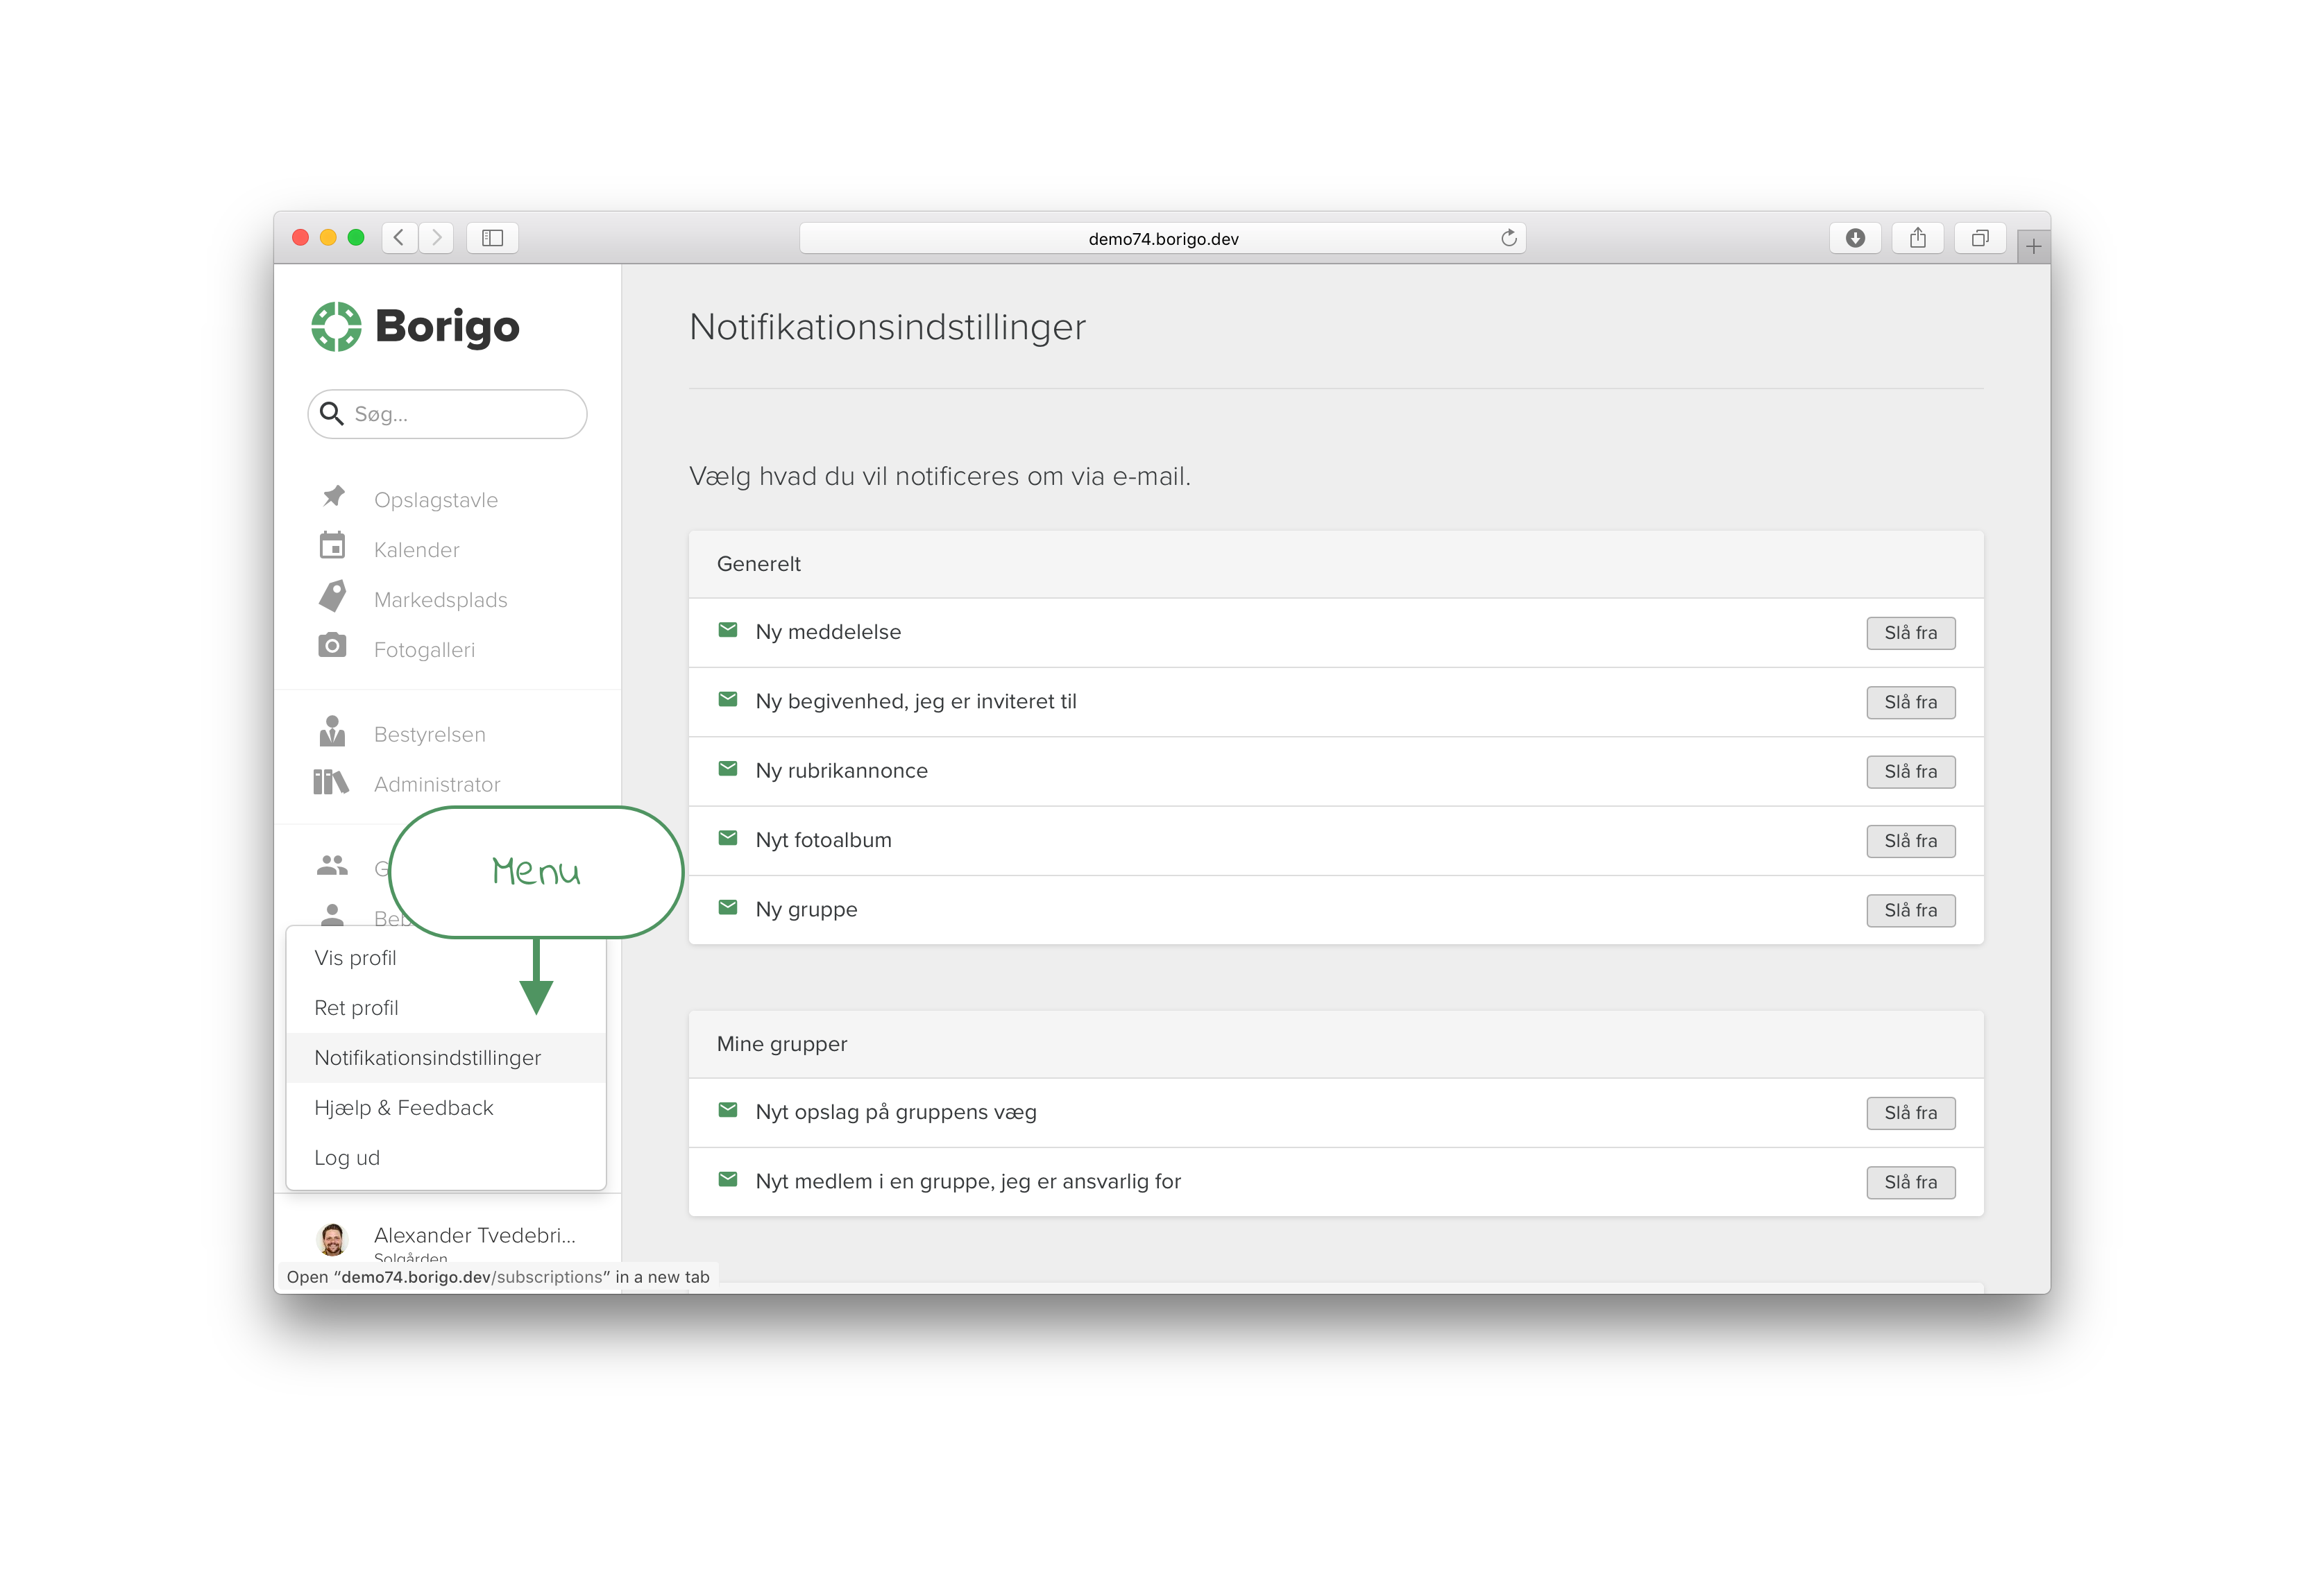Go to the Bestyrelsen page

pyautogui.click(x=429, y=734)
